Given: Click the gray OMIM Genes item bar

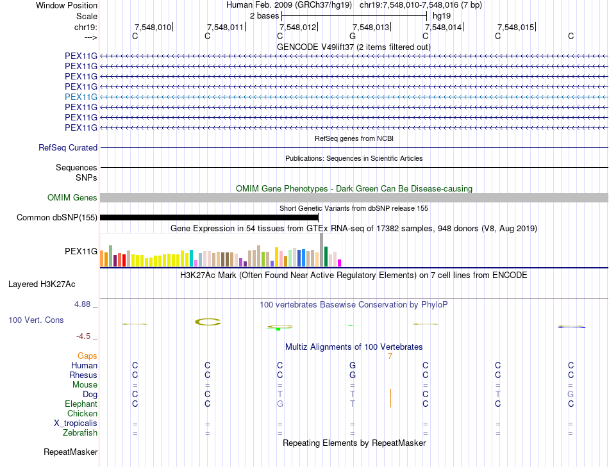Looking at the screenshot, I should coord(354,197).
